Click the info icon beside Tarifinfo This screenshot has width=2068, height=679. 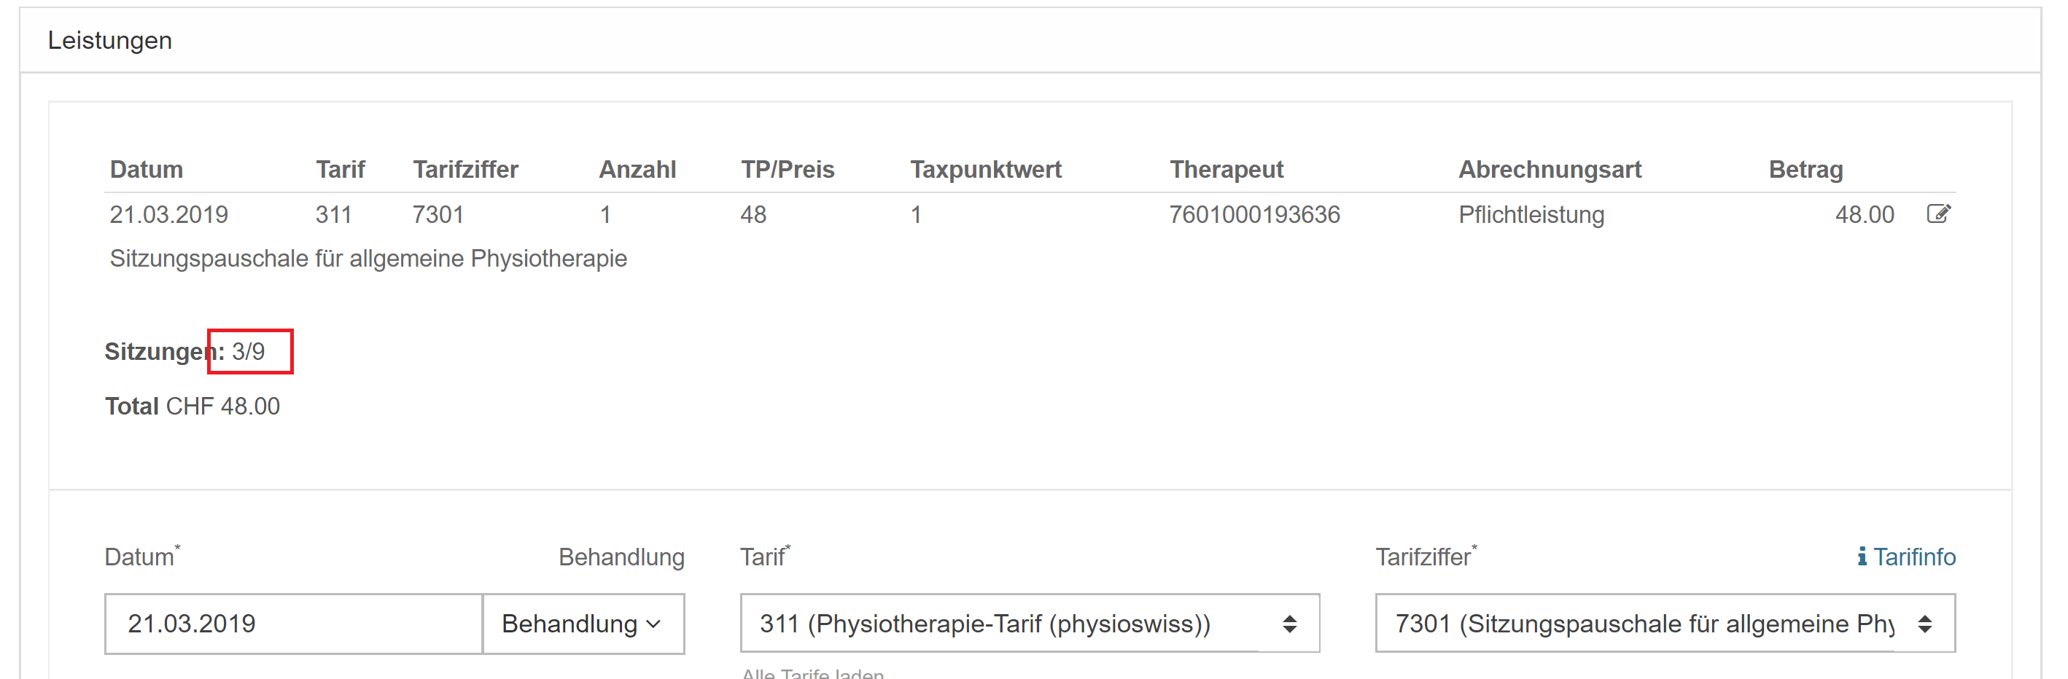click(x=1862, y=557)
